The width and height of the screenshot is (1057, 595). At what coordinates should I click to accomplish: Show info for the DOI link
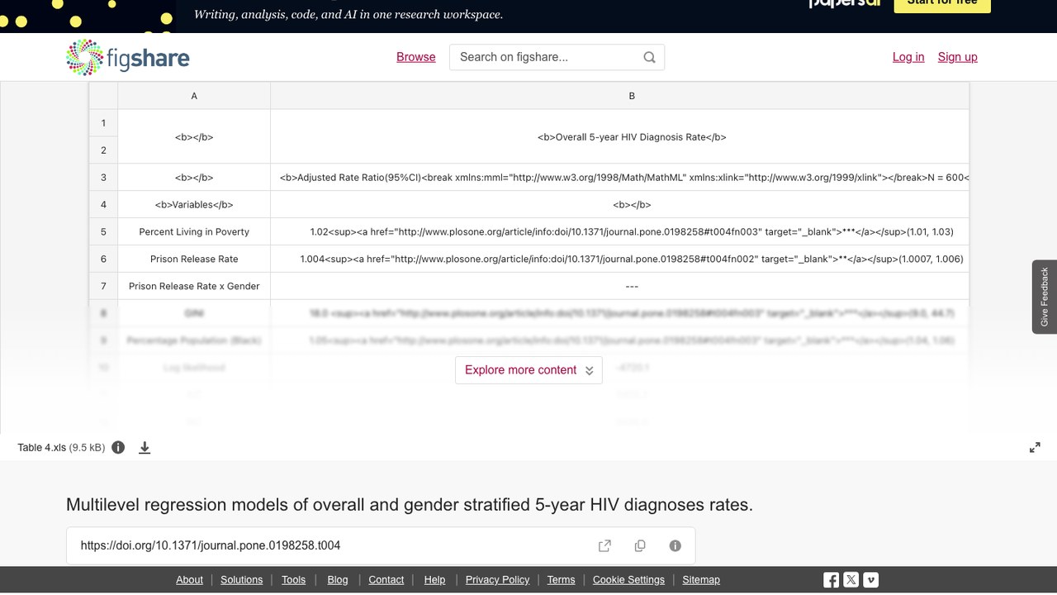tap(675, 545)
